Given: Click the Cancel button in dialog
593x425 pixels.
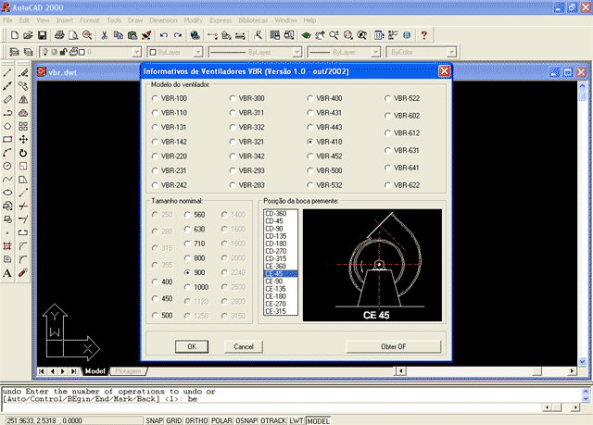Looking at the screenshot, I should tap(245, 345).
